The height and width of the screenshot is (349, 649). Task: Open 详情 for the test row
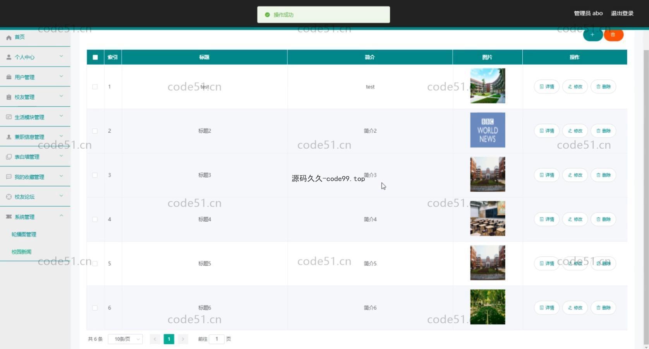tap(547, 87)
